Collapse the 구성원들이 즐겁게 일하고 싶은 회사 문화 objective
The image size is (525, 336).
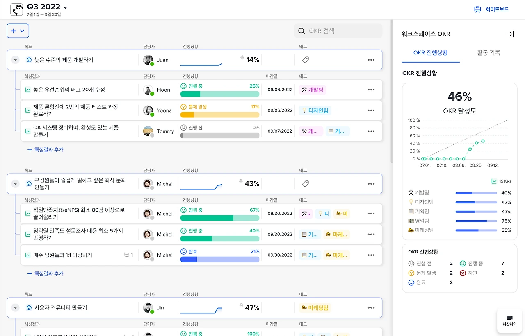[x=15, y=184]
